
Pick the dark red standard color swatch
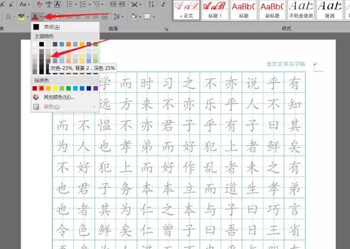(35, 88)
